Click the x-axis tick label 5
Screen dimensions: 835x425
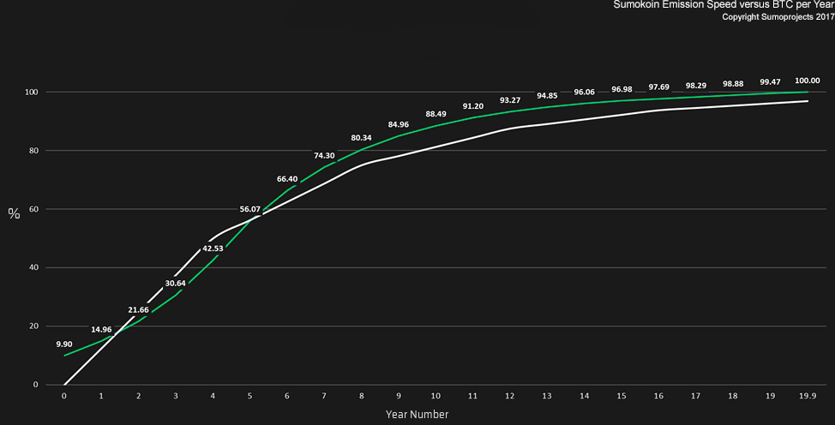coord(249,396)
